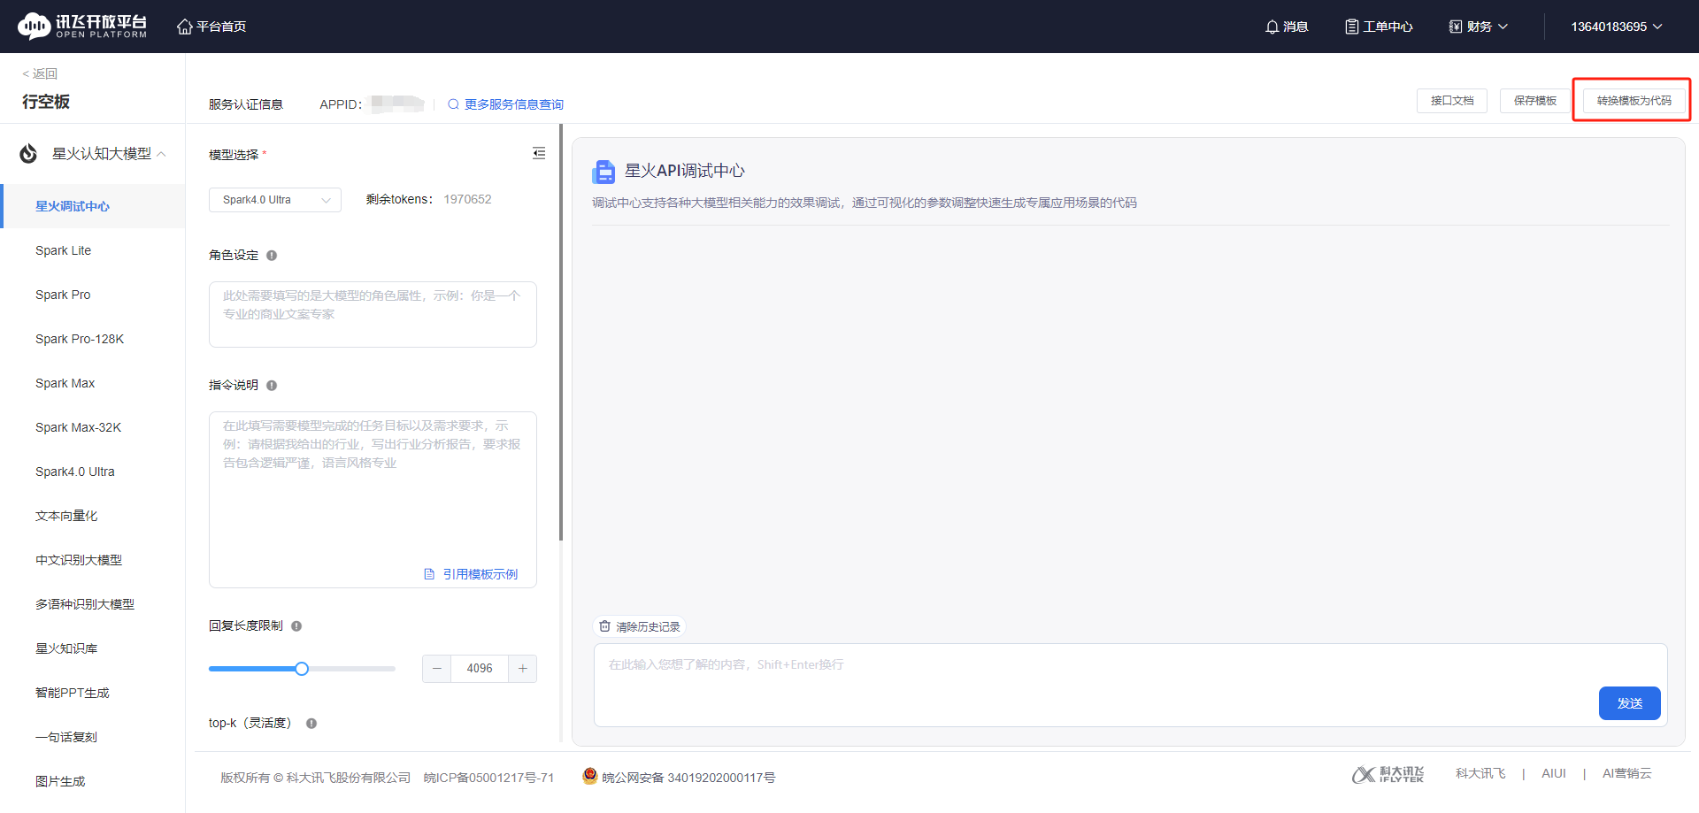This screenshot has width=1699, height=813.
Task: Click the AI营销云 footer link
Action: 1627,773
